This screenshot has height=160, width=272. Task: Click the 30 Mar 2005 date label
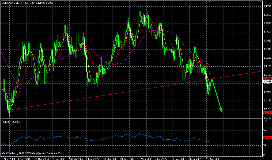click(x=110, y=159)
